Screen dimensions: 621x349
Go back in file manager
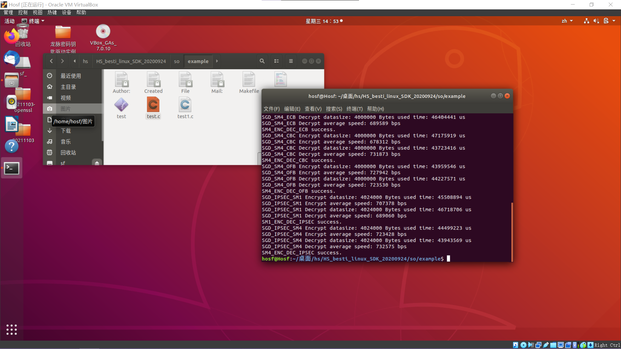pos(51,61)
